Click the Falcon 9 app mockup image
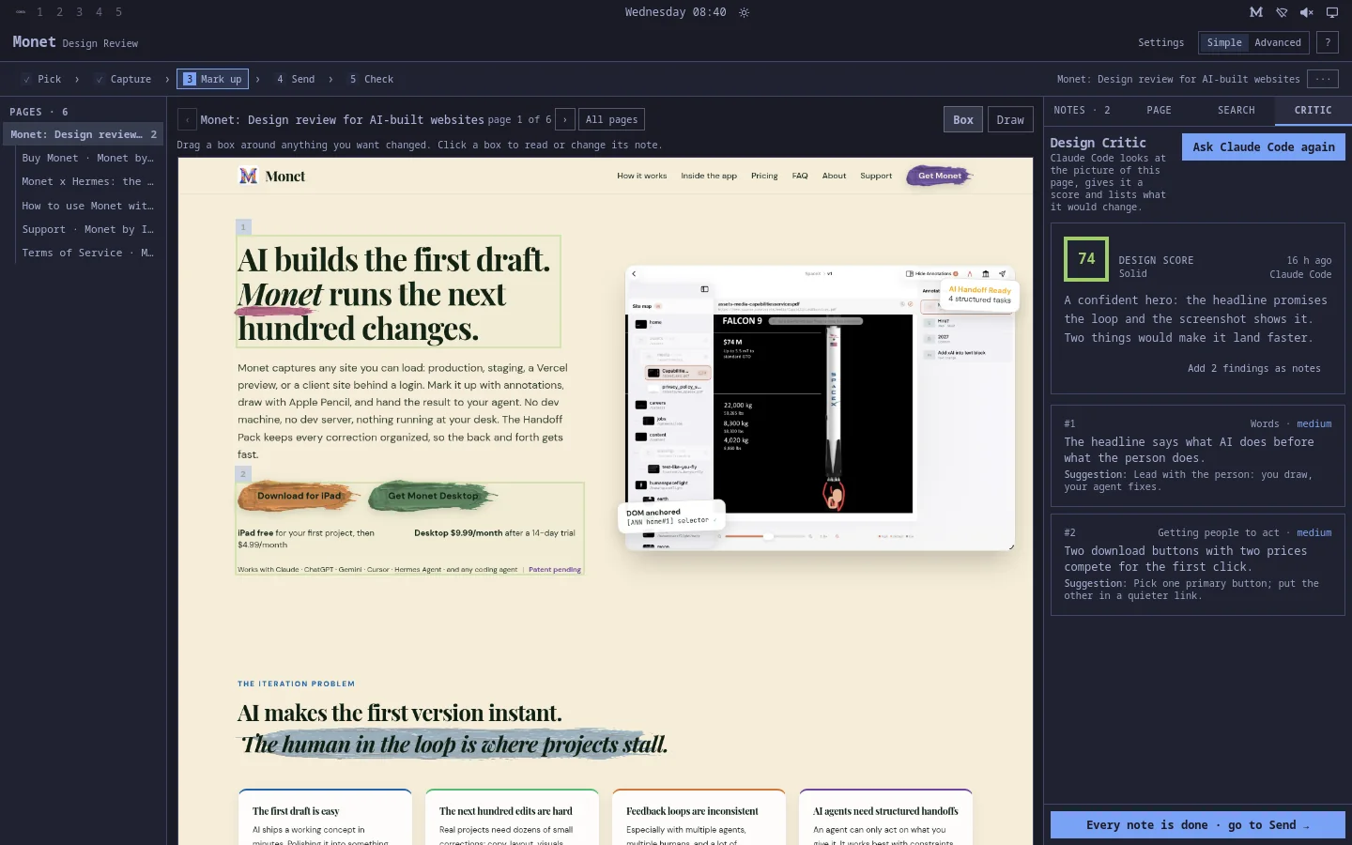 pos(820,407)
